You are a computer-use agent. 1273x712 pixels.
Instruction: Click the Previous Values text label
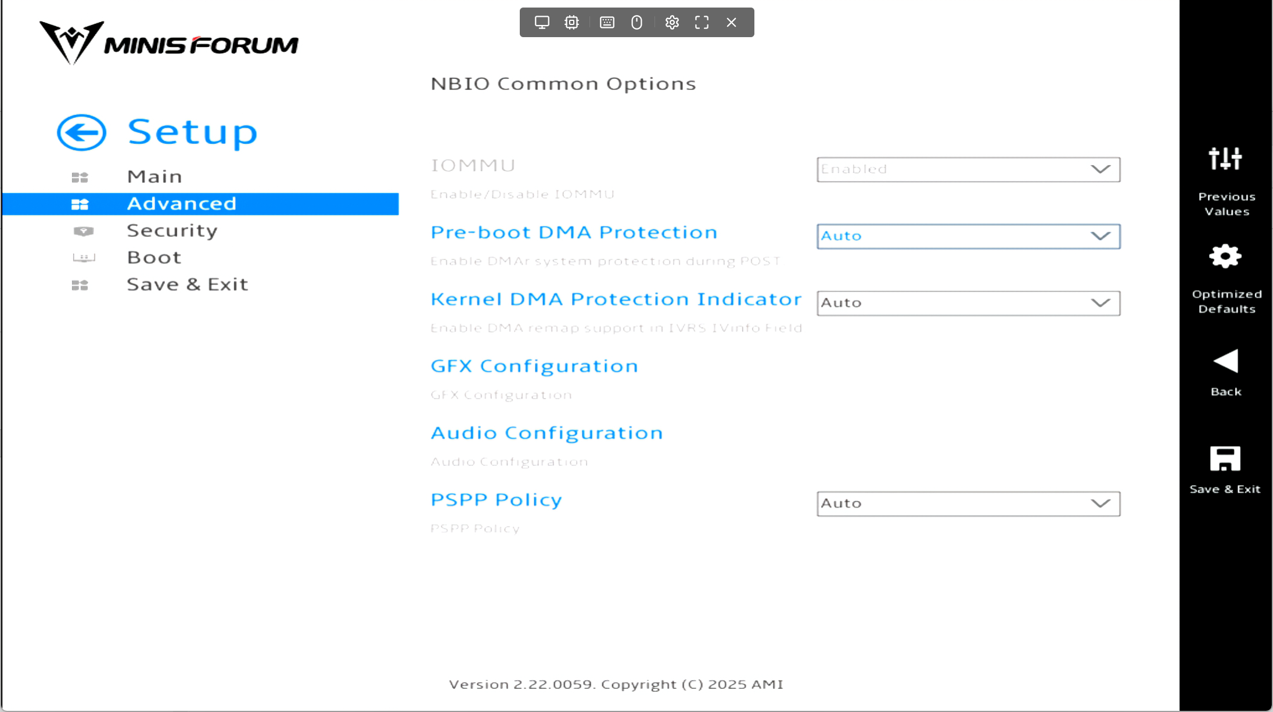point(1227,204)
